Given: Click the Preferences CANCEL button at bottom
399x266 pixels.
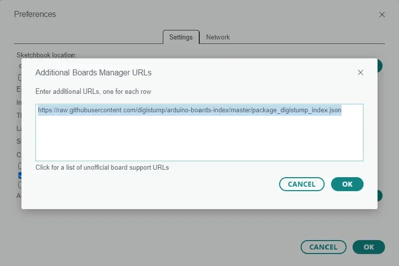Looking at the screenshot, I should tap(323, 247).
